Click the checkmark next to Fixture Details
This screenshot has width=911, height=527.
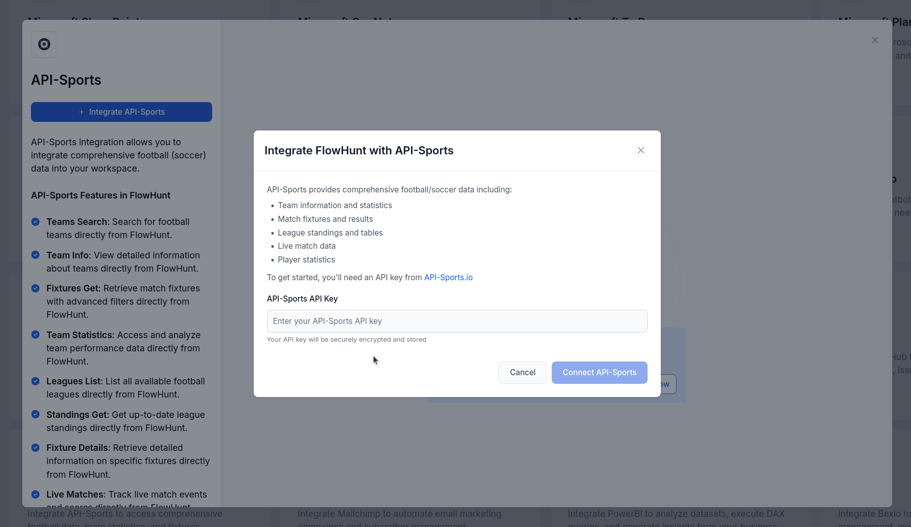point(36,447)
